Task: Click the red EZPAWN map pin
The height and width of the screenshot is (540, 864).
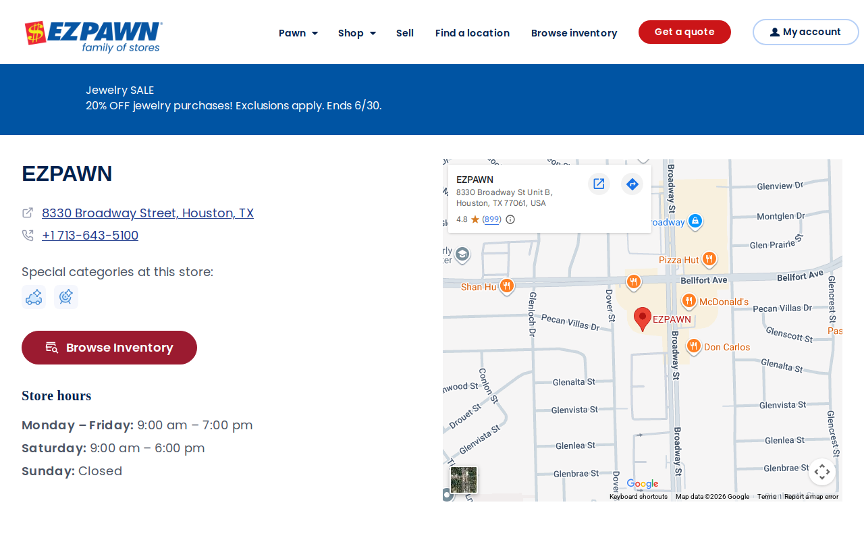Action: (x=643, y=319)
